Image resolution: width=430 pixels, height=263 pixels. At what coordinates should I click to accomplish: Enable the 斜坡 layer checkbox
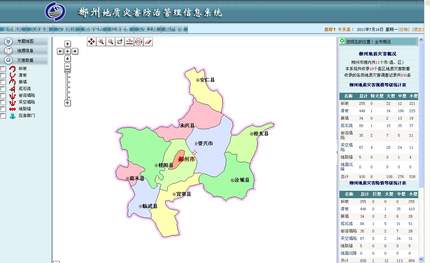[x=3, y=68]
